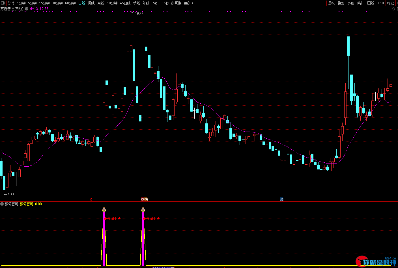Viewport: 398px width, 268px height.
Task: Click the 涨榜 event marker on timeline
Action: 144,199
